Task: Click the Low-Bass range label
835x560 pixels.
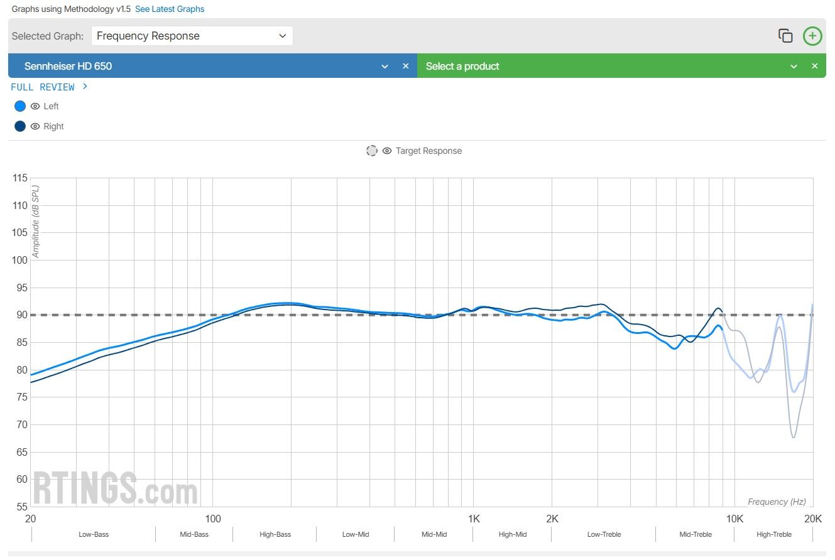Action: click(94, 534)
